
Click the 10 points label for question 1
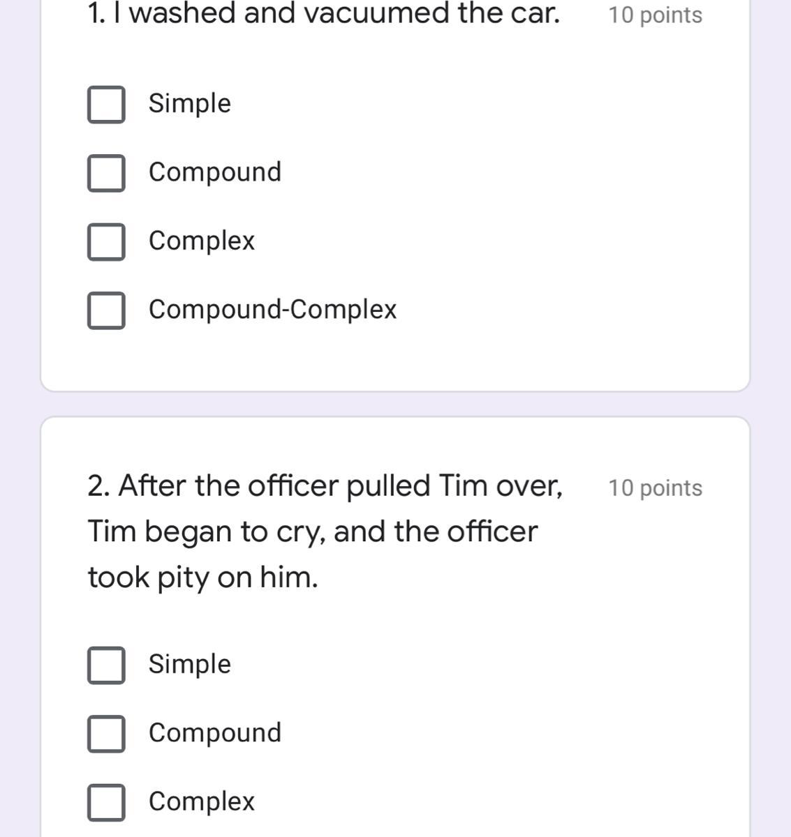655,15
